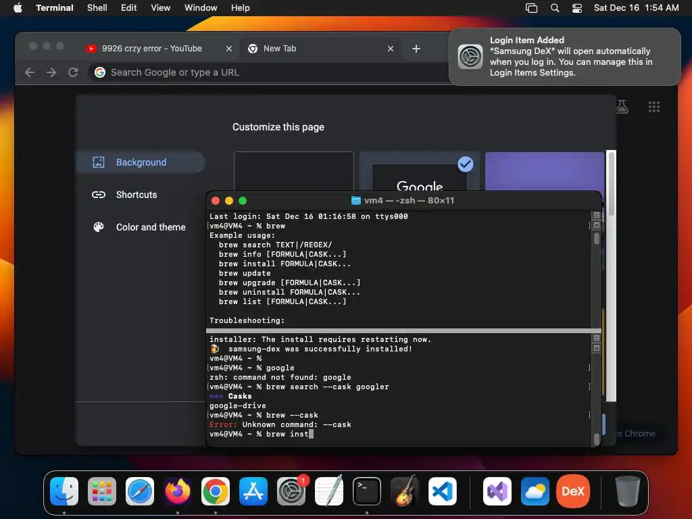692x519 pixels.
Task: Click 'zsh: command not found: google' line
Action: [280, 377]
